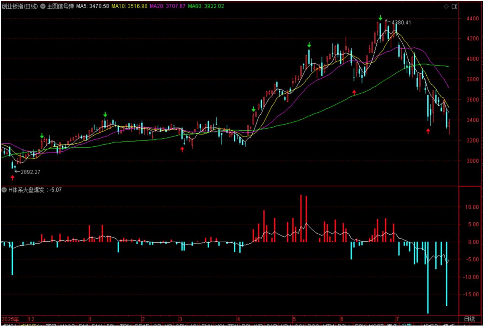Click the 2025年 year label on the time axis
The width and height of the screenshot is (485, 327).
pos(11,319)
